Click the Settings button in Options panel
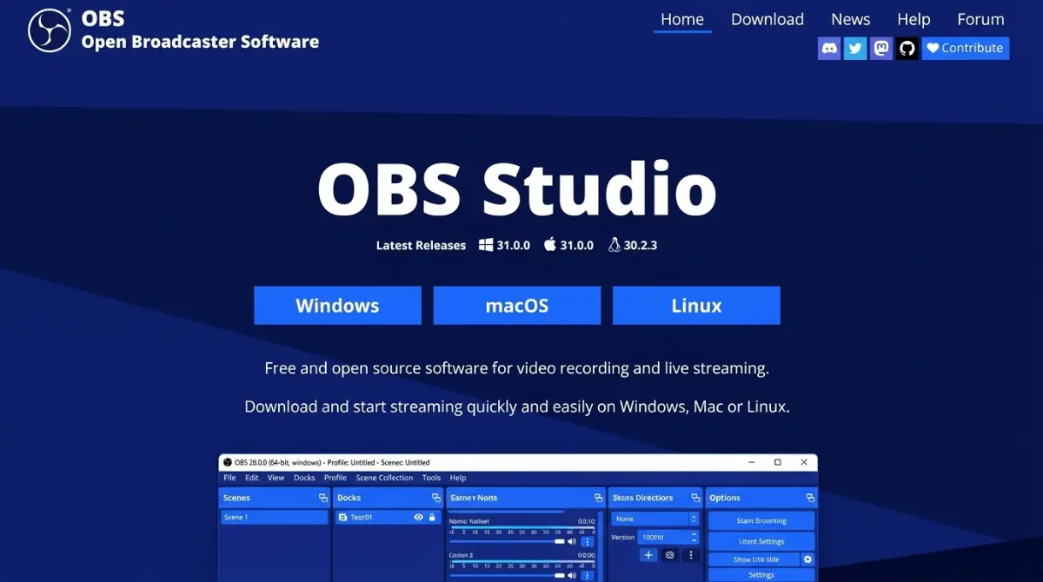1043x582 pixels. tap(761, 575)
